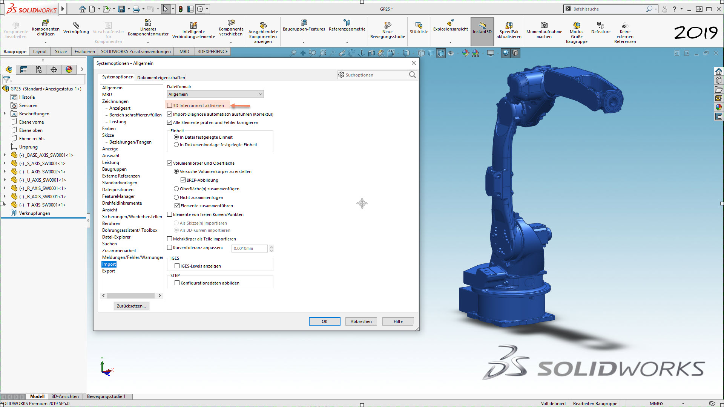Open FeatureManager tree tab icon

pos(9,70)
